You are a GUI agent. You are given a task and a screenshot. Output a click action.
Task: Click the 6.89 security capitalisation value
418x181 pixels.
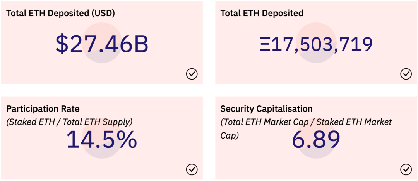pos(316,140)
